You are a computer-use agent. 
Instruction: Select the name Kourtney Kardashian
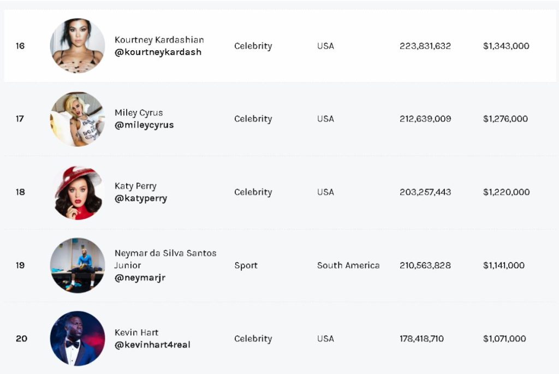(159, 40)
